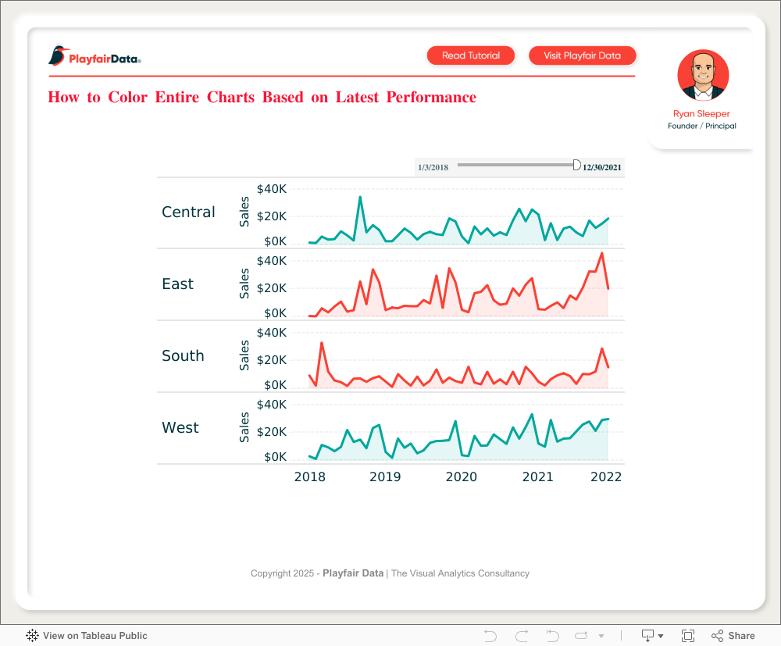Viewport: 781px width, 646px height.
Task: Click the Read Tutorial button
Action: click(471, 55)
